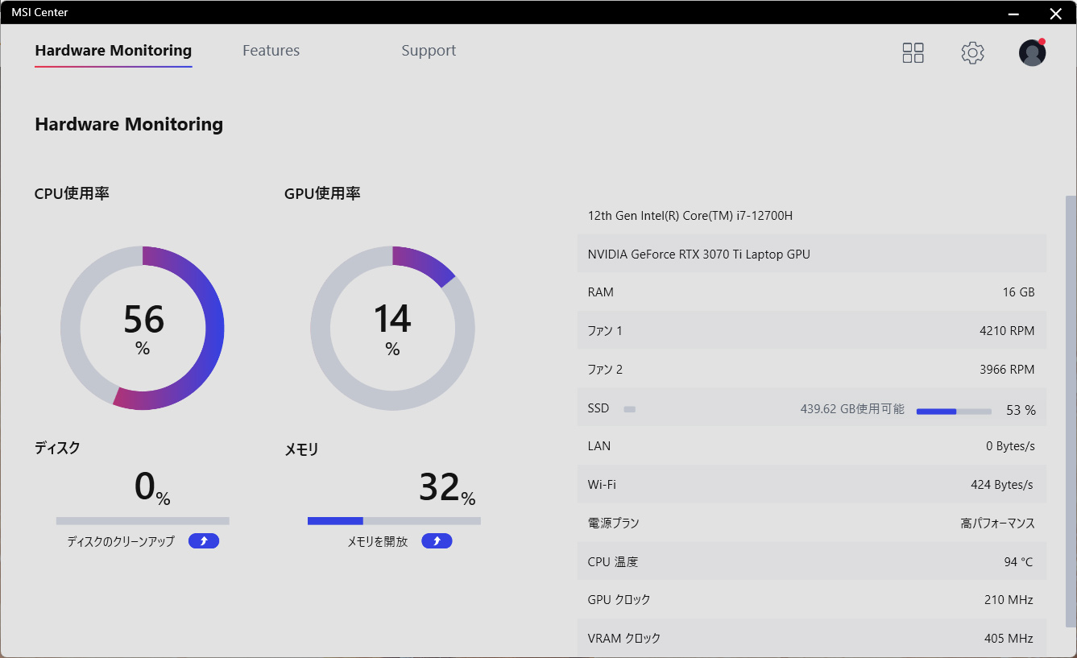Click the ディスク heading
Screen dimensions: 1077x658
click(57, 448)
